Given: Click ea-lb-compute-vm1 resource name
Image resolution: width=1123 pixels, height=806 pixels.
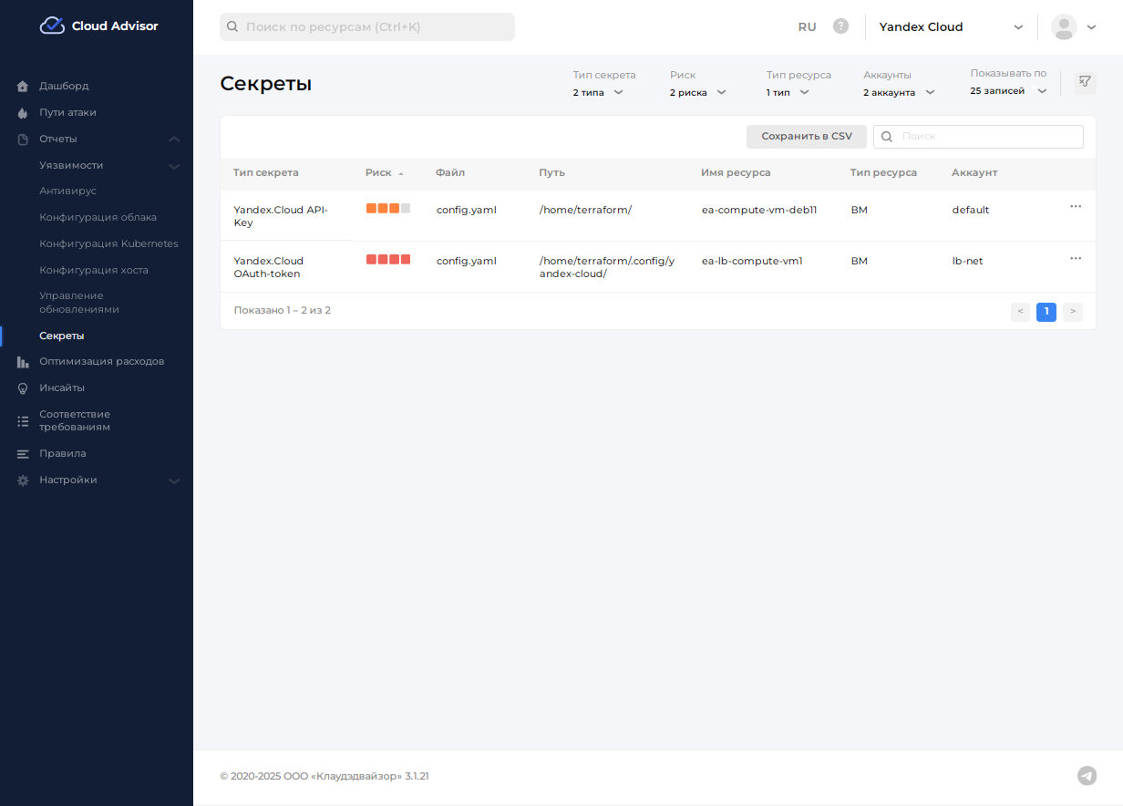Looking at the screenshot, I should 752,262.
